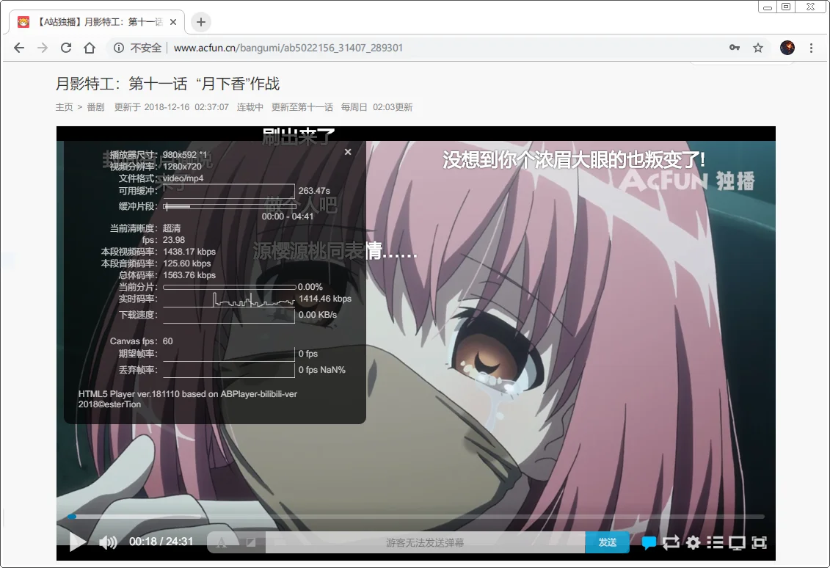Star this page using the bookmark icon
Viewport: 830px width, 568px height.
tap(758, 47)
